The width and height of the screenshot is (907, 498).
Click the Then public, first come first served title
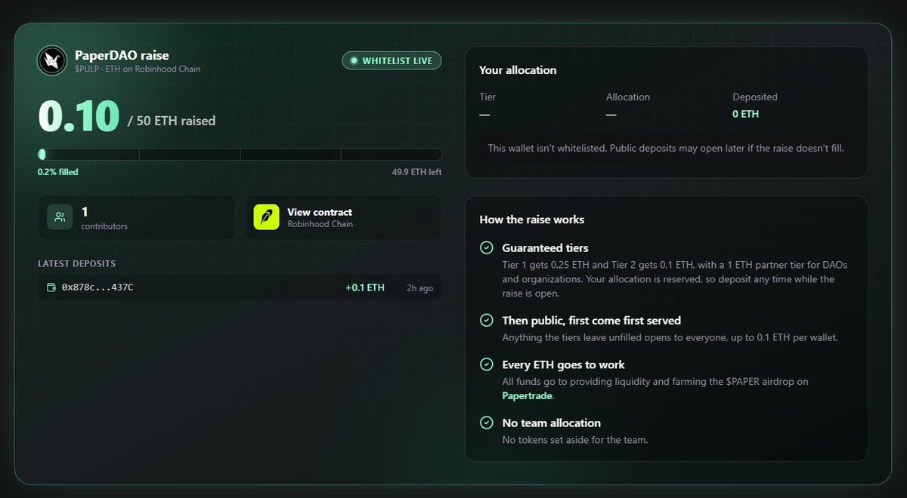(x=592, y=320)
